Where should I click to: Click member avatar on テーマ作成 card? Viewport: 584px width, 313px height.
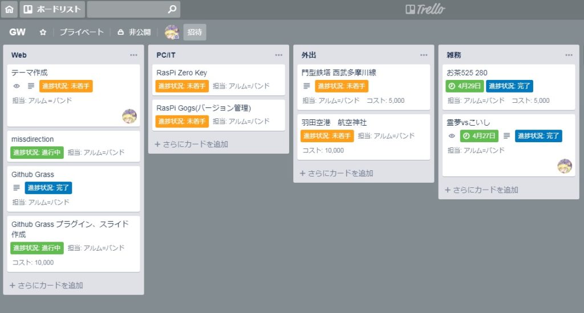129,117
